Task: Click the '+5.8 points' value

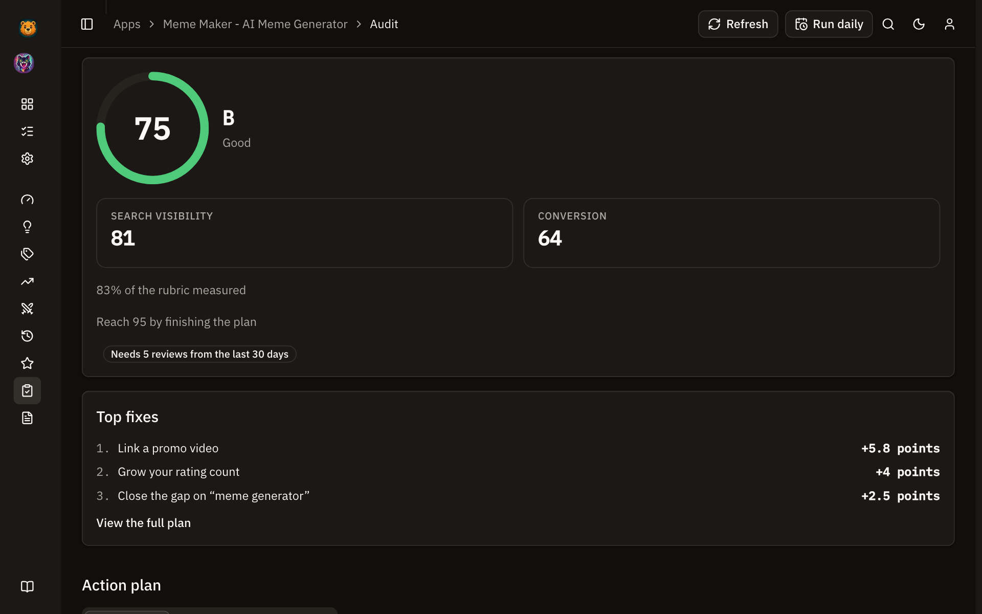Action: (901, 448)
